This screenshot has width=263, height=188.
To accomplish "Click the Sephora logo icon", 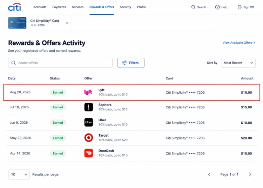I will (x=89, y=107).
